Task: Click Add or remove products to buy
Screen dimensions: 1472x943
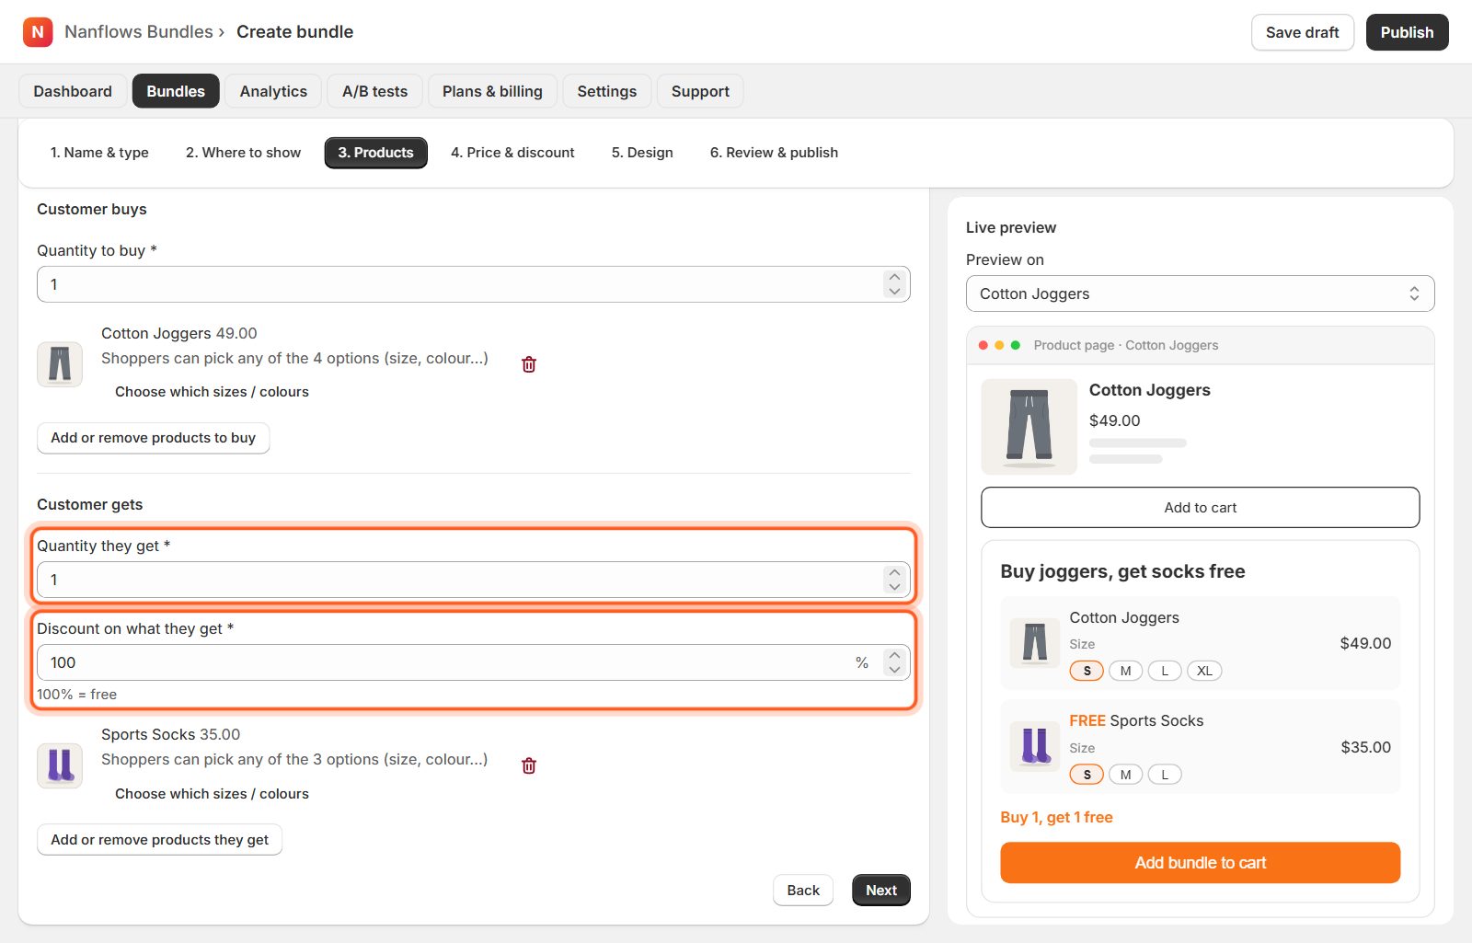Action: [153, 438]
